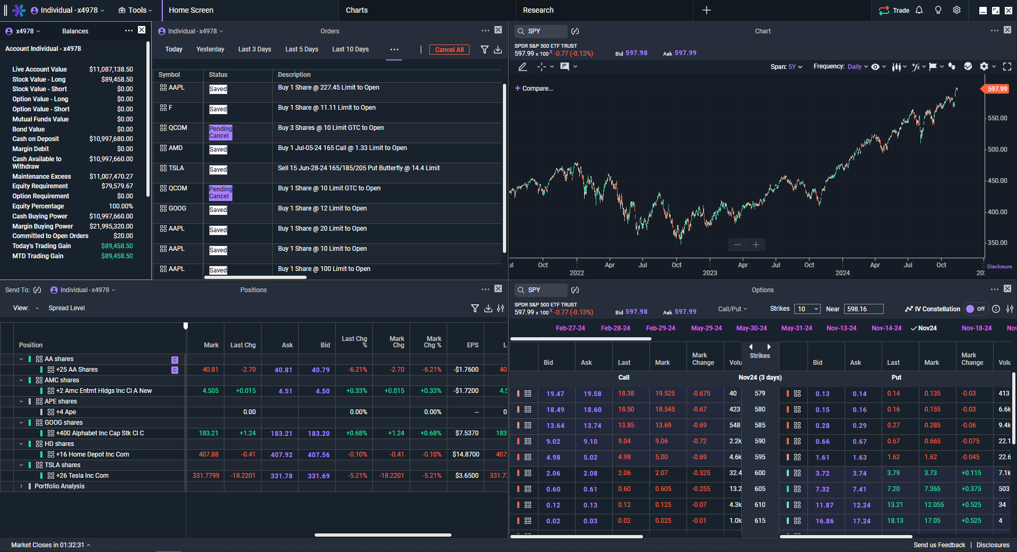Click Positions horizontal scrollbar
This screenshot has height=552, width=1017.
383,535
